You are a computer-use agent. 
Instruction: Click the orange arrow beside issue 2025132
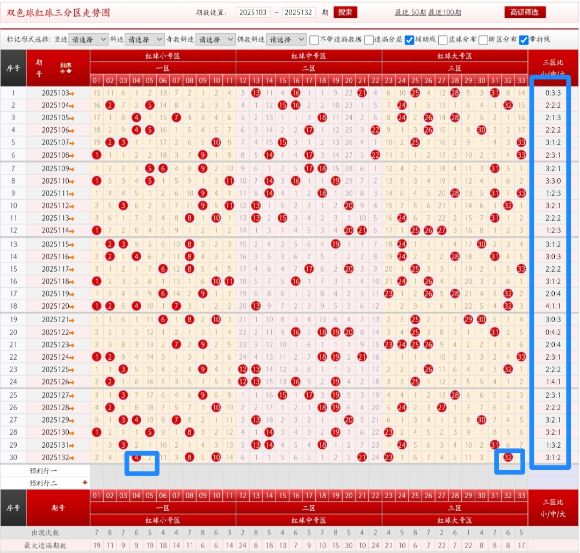pos(71,458)
